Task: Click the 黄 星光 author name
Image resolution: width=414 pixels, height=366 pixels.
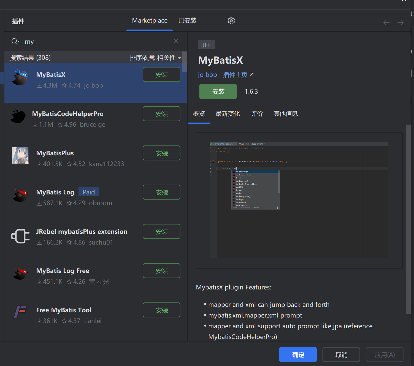Action: pyautogui.click(x=99, y=281)
